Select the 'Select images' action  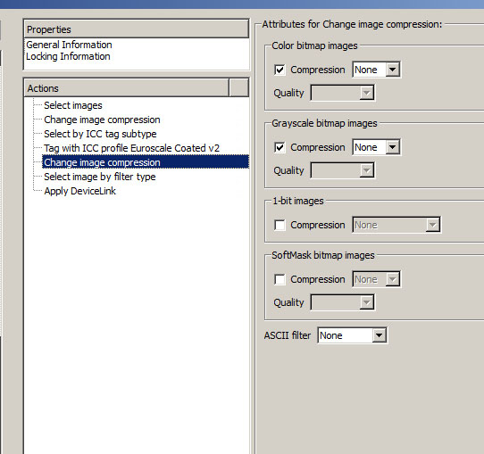point(73,105)
